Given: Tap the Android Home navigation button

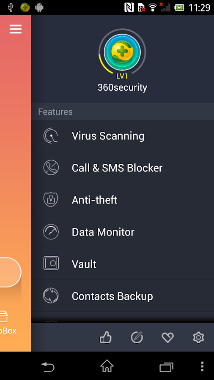Looking at the screenshot, I should point(107,366).
